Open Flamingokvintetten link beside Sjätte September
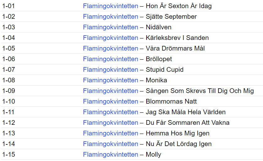This screenshot has width=263, height=161. click(x=110, y=17)
